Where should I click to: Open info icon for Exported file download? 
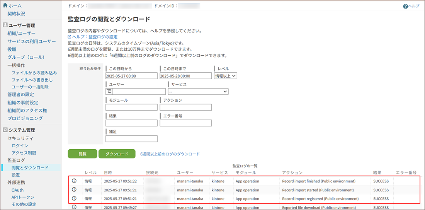coord(75,207)
